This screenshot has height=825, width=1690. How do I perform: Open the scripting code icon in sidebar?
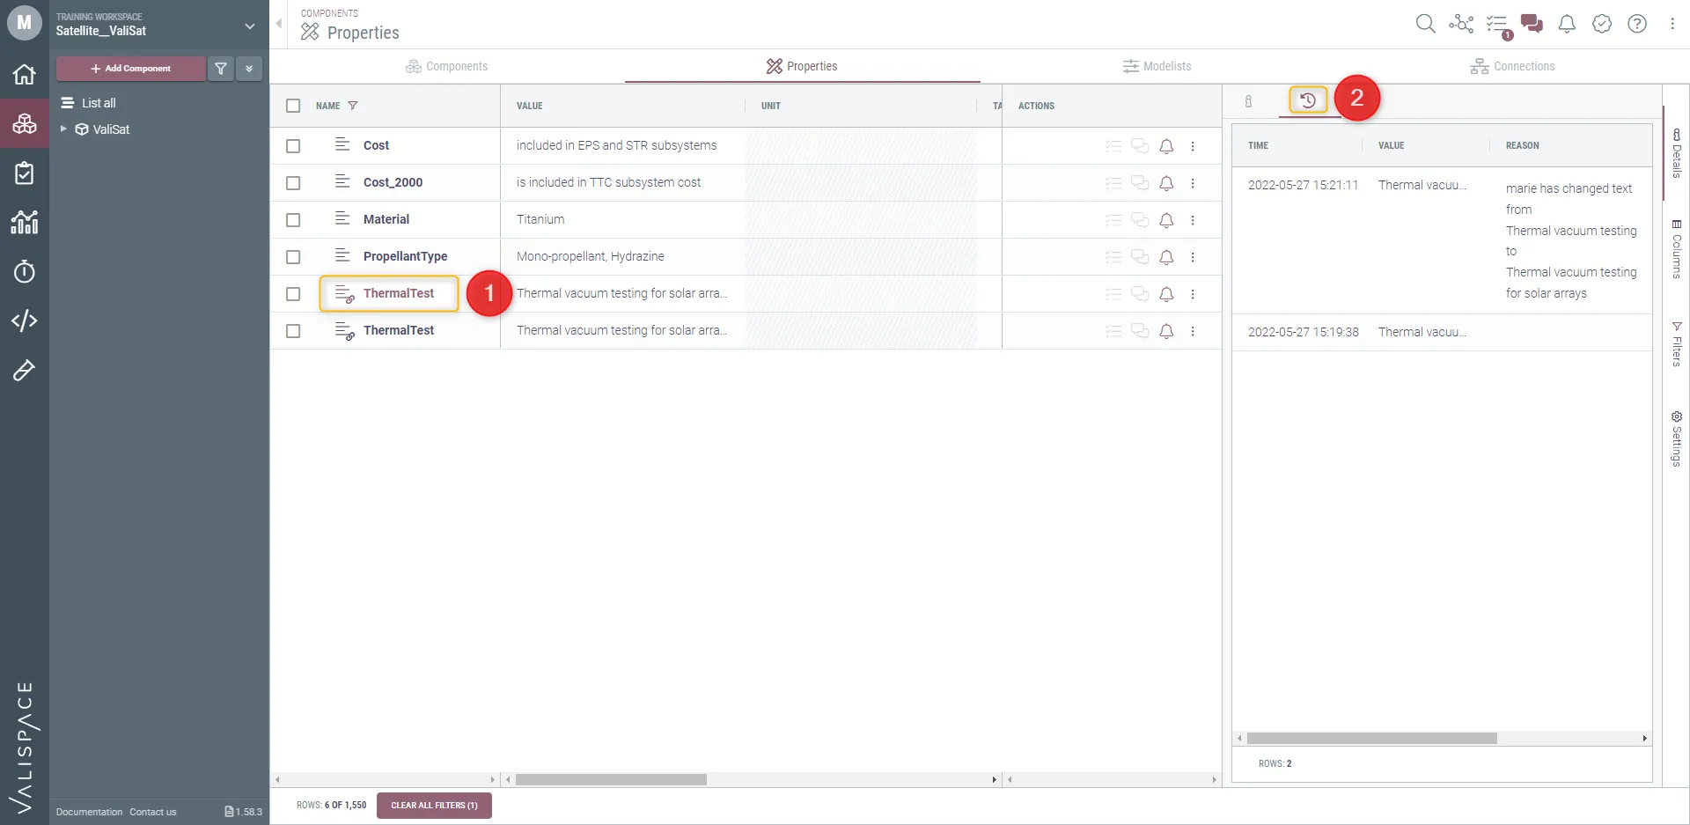[x=25, y=320]
